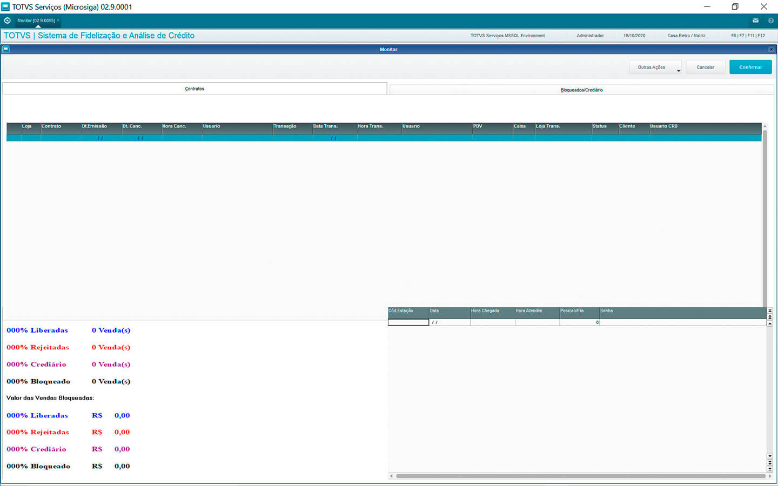Click the Cancelar button
The height and width of the screenshot is (486, 778).
[705, 67]
